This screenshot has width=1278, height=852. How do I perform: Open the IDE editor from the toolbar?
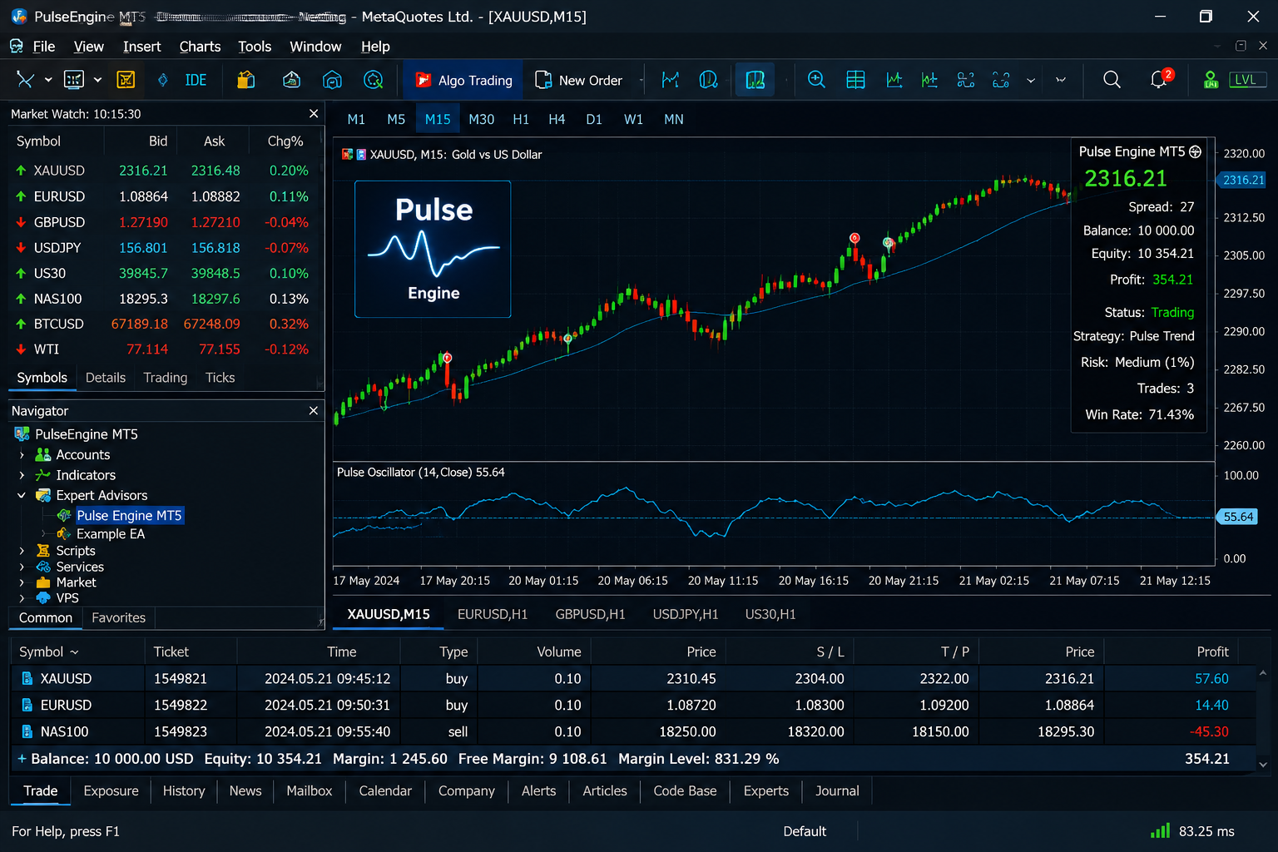pyautogui.click(x=196, y=80)
